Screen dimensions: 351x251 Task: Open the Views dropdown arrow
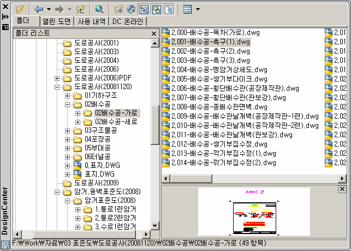point(198,9)
